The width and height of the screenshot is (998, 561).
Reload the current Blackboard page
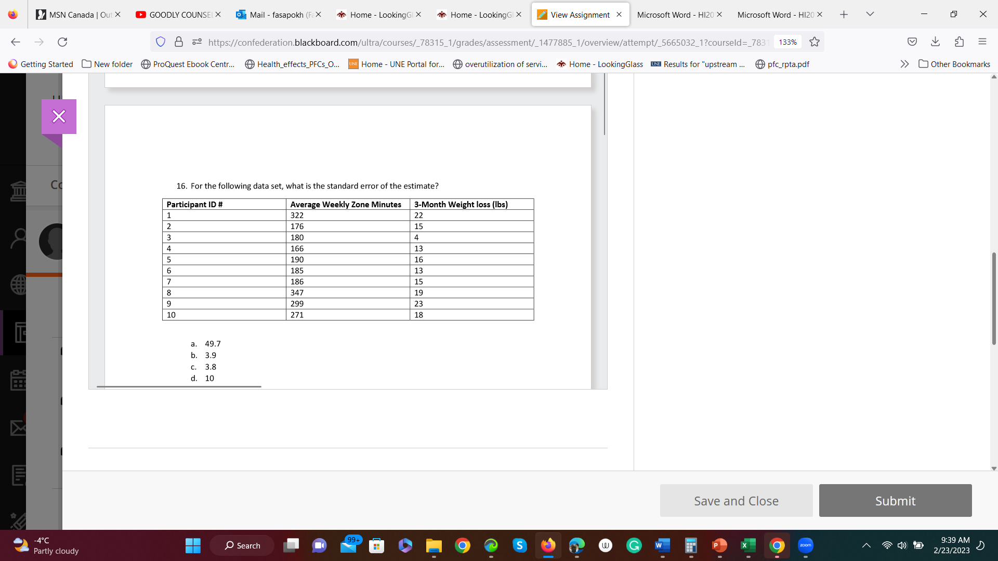[x=62, y=42]
